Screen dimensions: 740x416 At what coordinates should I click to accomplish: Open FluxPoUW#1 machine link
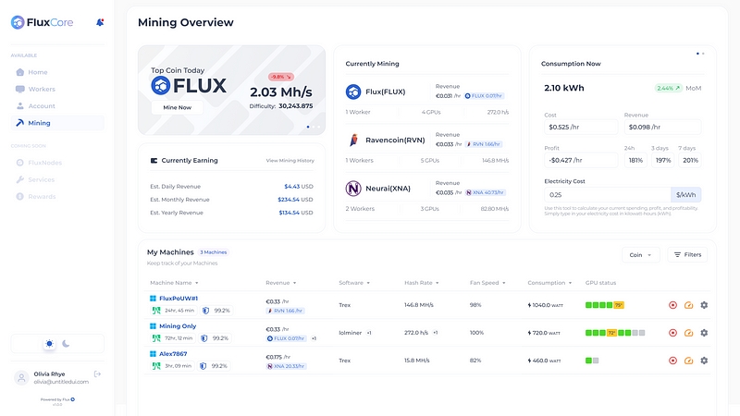[x=179, y=298]
